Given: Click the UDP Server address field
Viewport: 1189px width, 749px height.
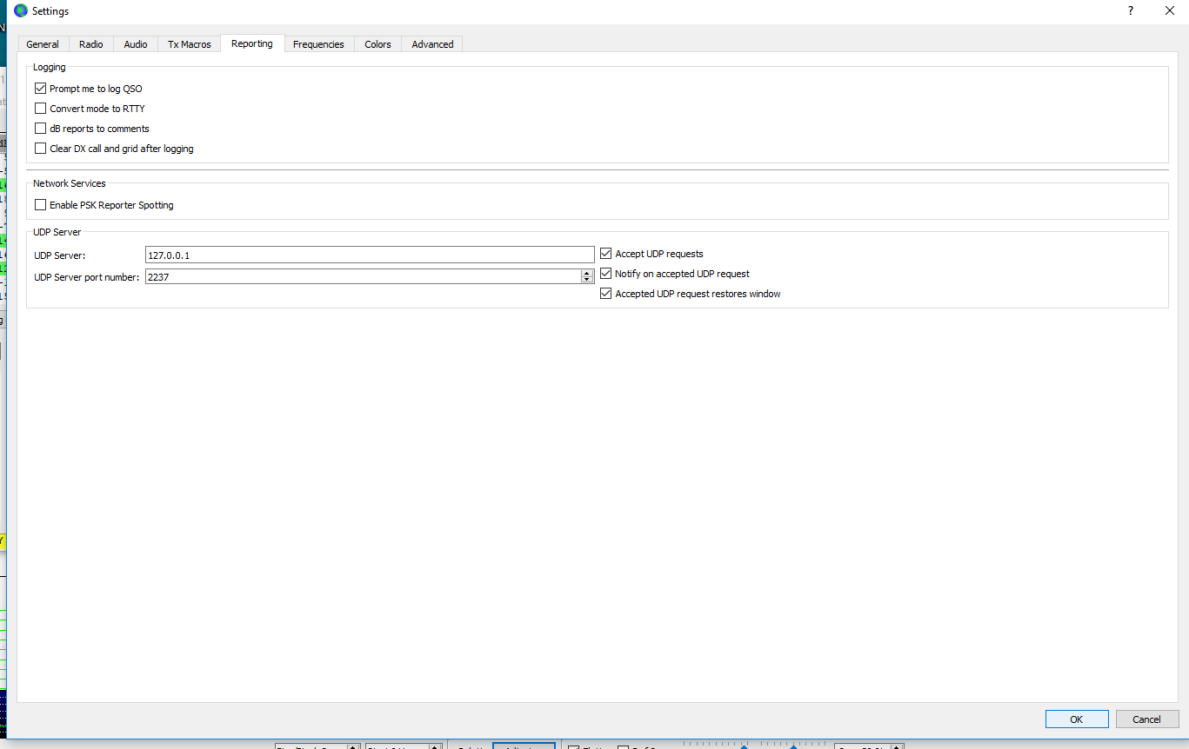Looking at the screenshot, I should click(x=370, y=255).
